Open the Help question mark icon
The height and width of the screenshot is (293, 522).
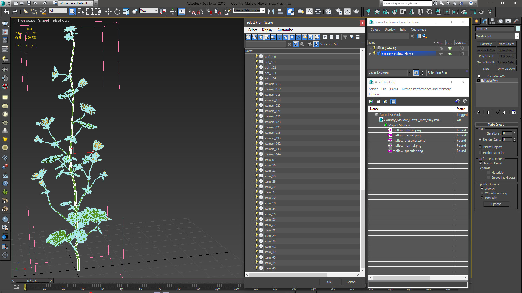471,3
